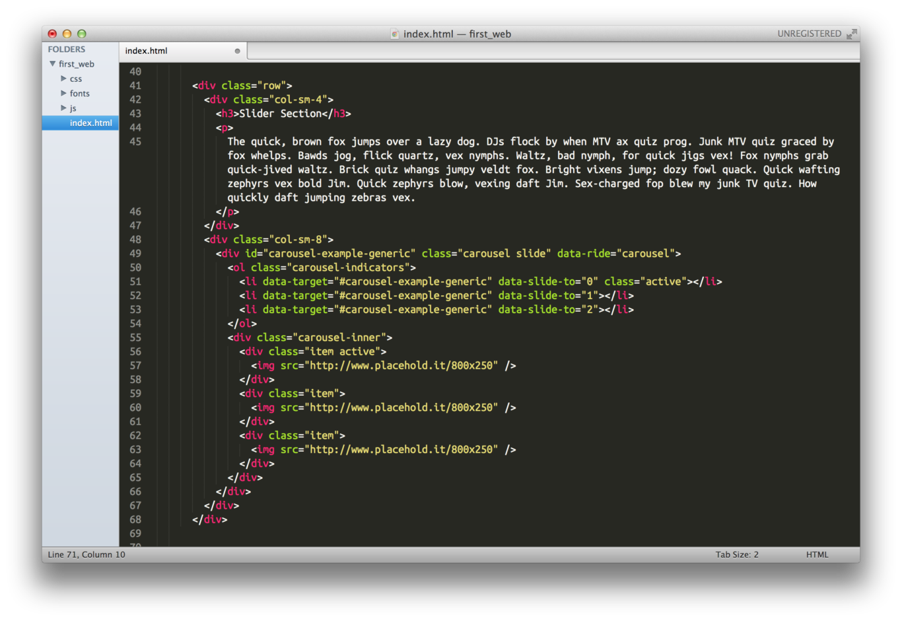Click the Slider Section heading text
The width and height of the screenshot is (902, 621).
(x=280, y=114)
